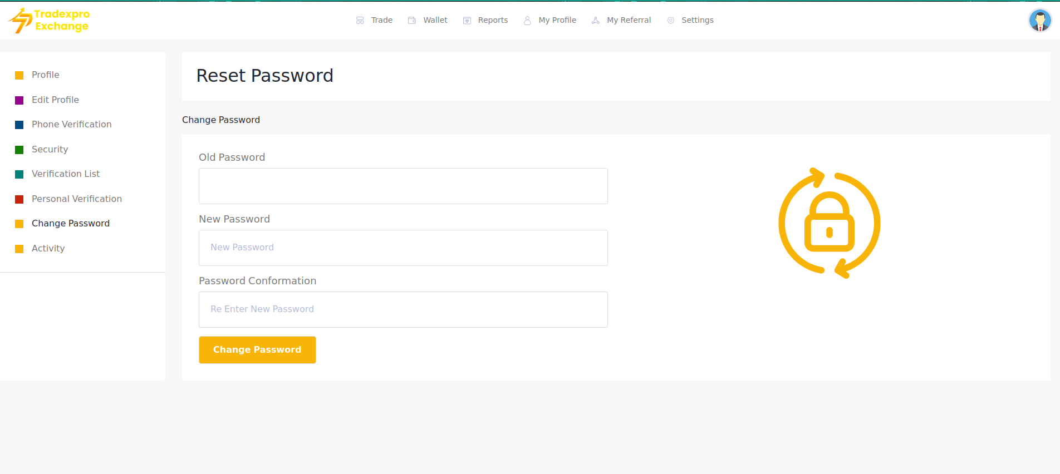The height and width of the screenshot is (474, 1060).
Task: Click the Tradexpro Exchange logo
Action: click(x=49, y=21)
